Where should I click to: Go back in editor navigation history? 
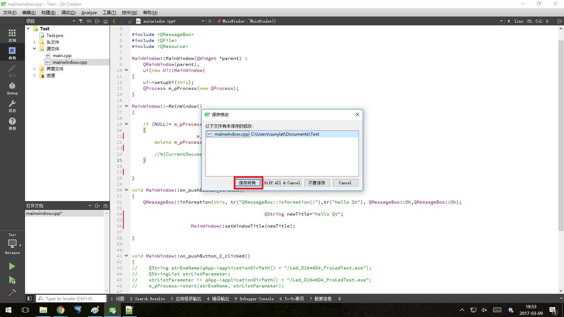click(114, 21)
